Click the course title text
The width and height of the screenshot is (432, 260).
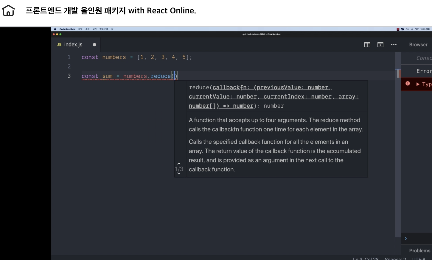(x=111, y=10)
